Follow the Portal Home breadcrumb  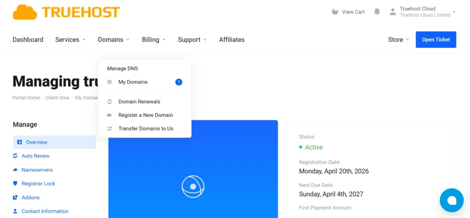[26, 98]
